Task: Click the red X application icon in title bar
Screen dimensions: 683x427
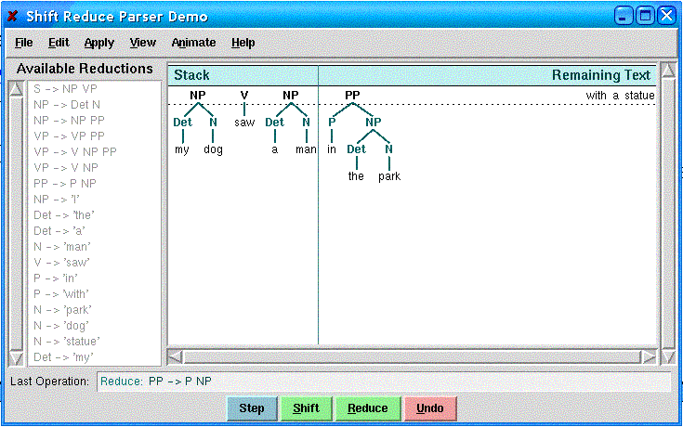Action: pos(13,16)
